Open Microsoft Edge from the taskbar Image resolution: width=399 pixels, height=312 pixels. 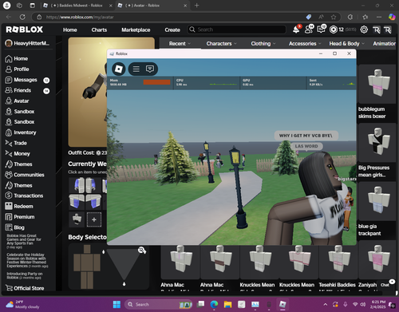[214, 304]
